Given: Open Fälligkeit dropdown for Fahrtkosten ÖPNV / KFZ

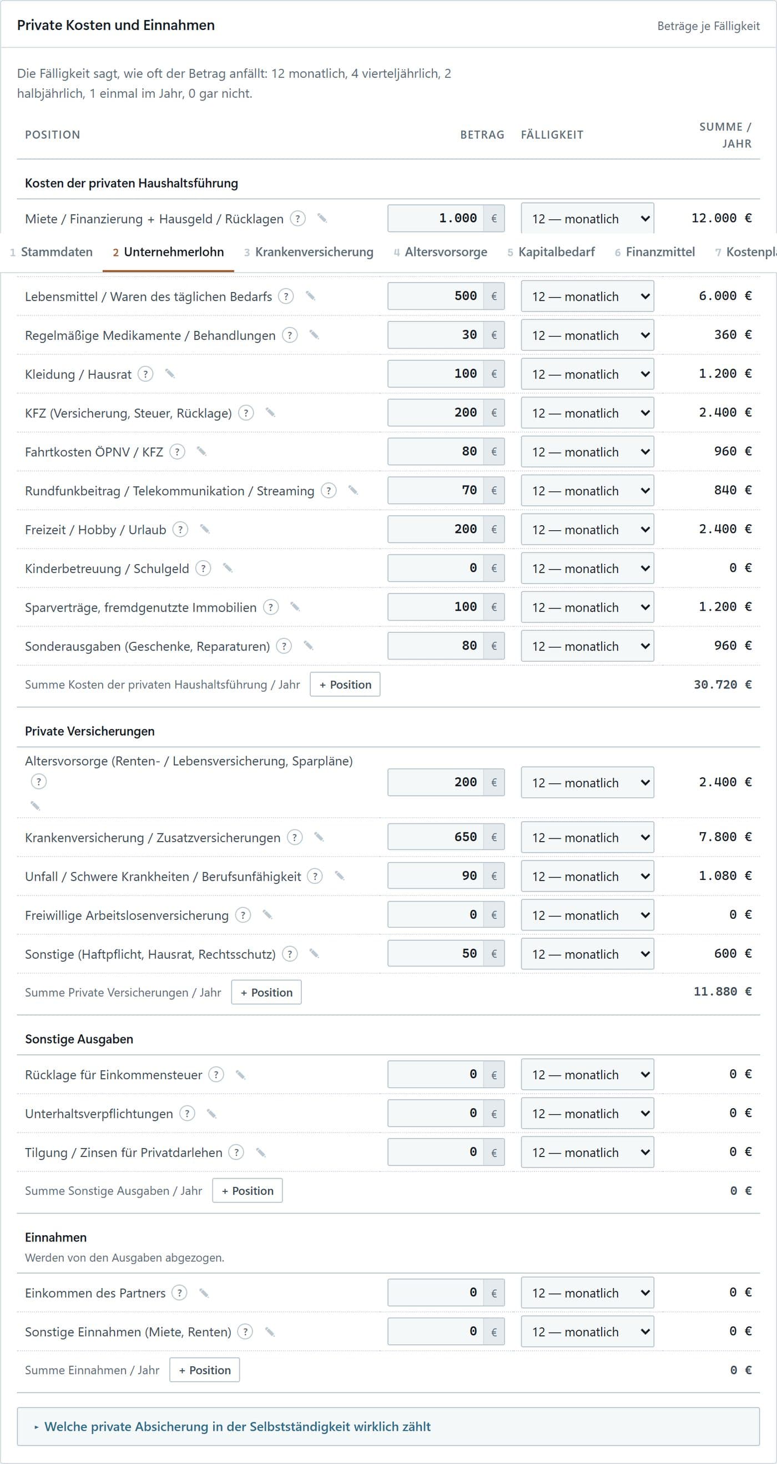Looking at the screenshot, I should click(587, 452).
